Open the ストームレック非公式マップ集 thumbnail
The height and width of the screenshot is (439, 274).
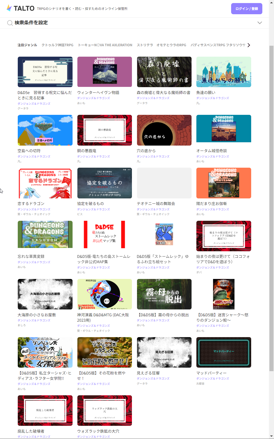(x=105, y=234)
